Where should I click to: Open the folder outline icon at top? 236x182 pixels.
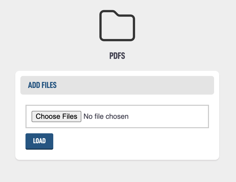(x=117, y=25)
